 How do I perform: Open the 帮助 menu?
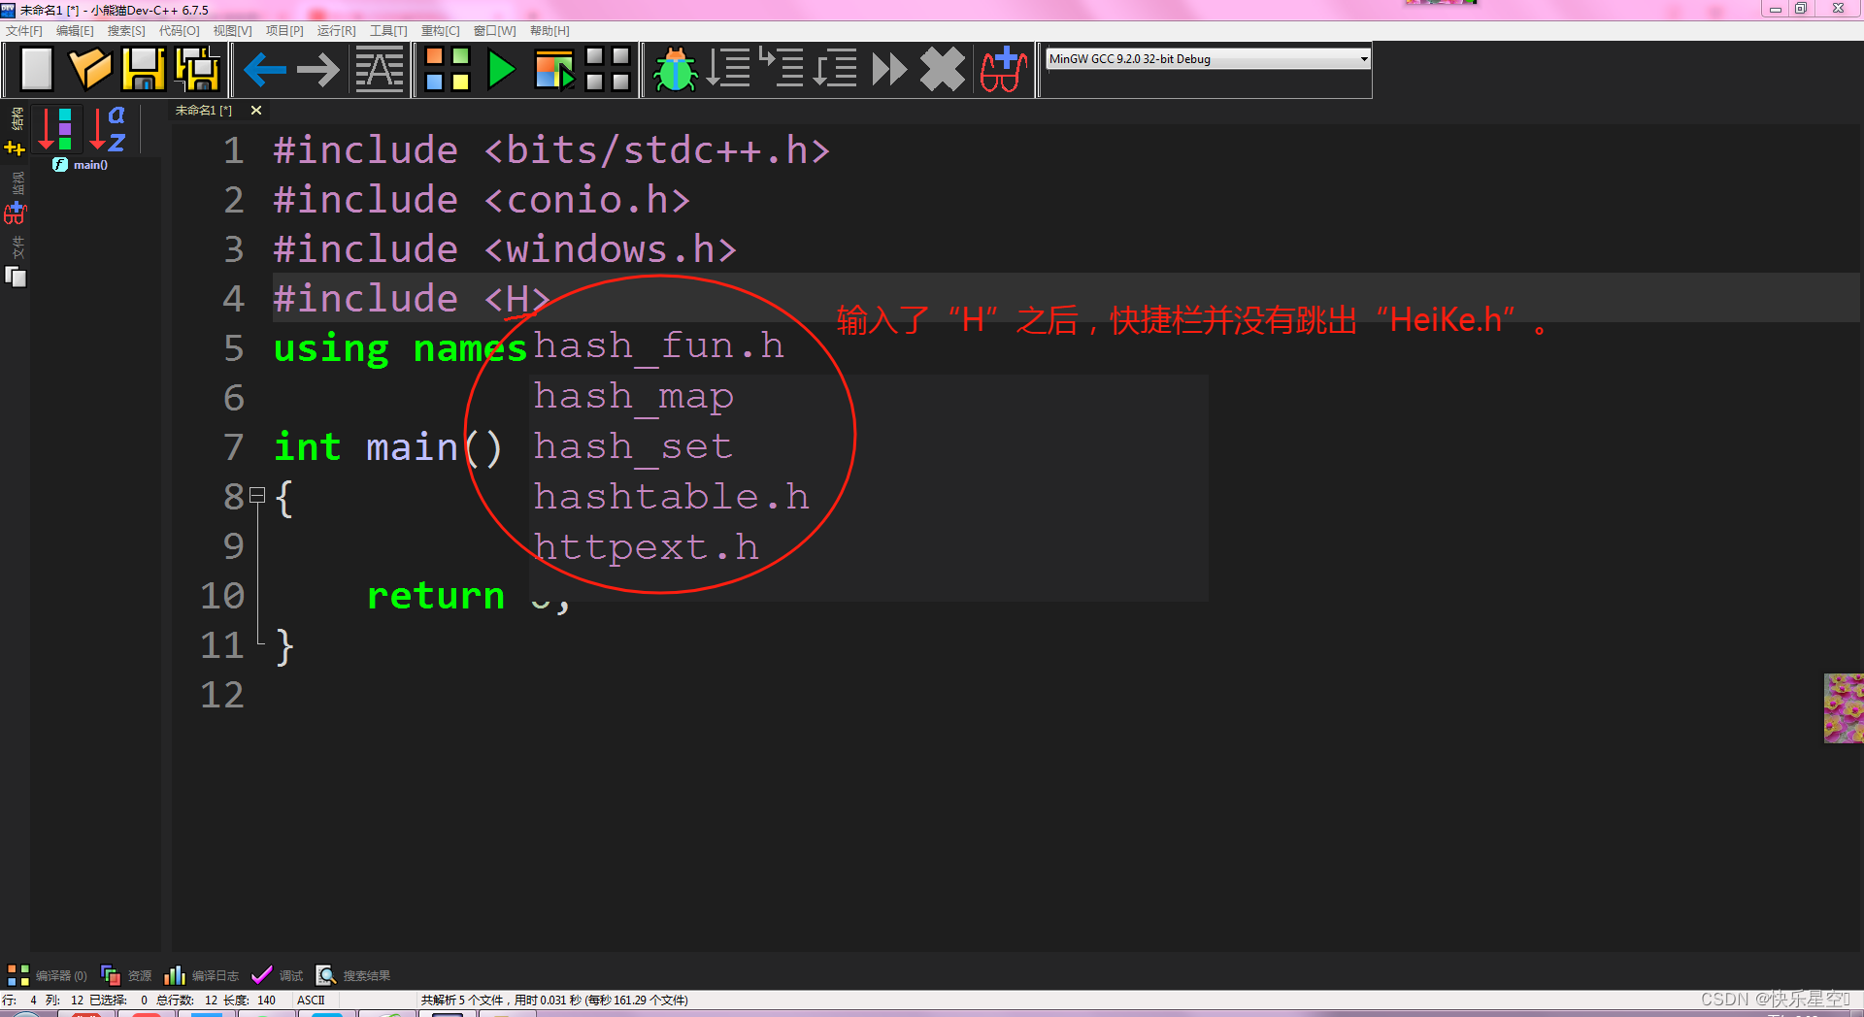pyautogui.click(x=549, y=31)
